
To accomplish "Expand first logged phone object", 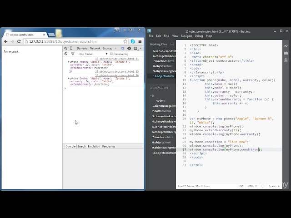I will 69,62.
